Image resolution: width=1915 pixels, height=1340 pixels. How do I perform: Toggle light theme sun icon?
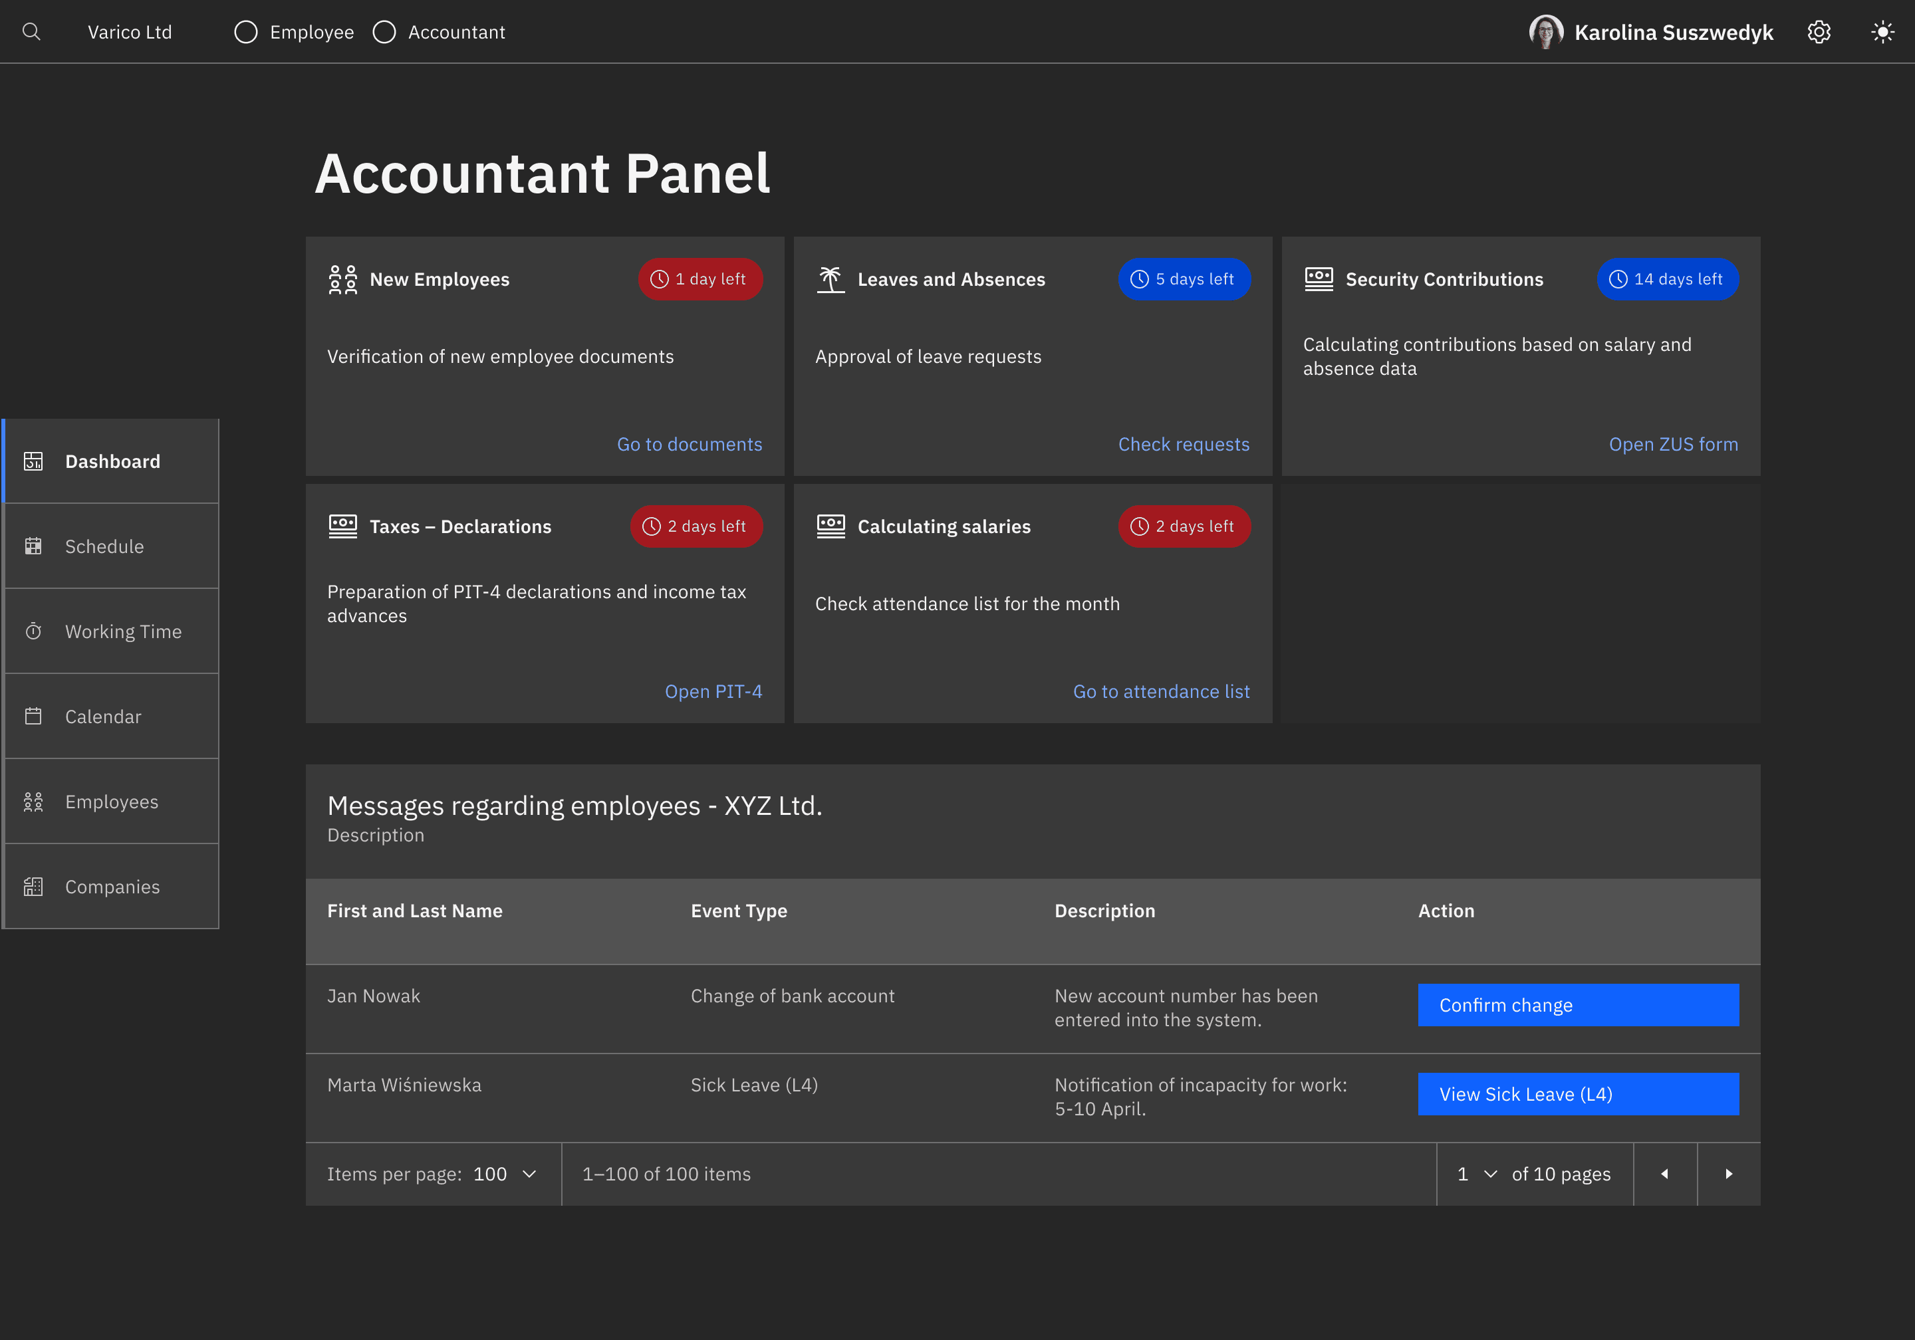pos(1882,32)
